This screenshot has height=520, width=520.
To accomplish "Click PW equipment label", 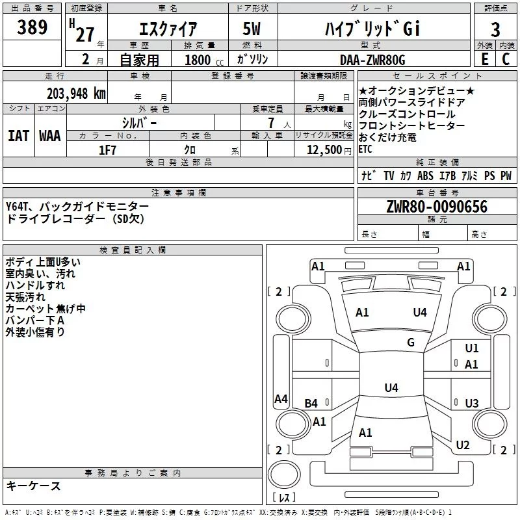I will click(x=506, y=175).
